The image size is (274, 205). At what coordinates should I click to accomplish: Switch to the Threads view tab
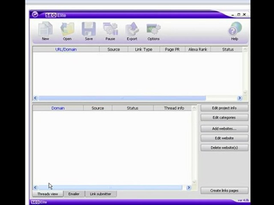pyautogui.click(x=48, y=194)
